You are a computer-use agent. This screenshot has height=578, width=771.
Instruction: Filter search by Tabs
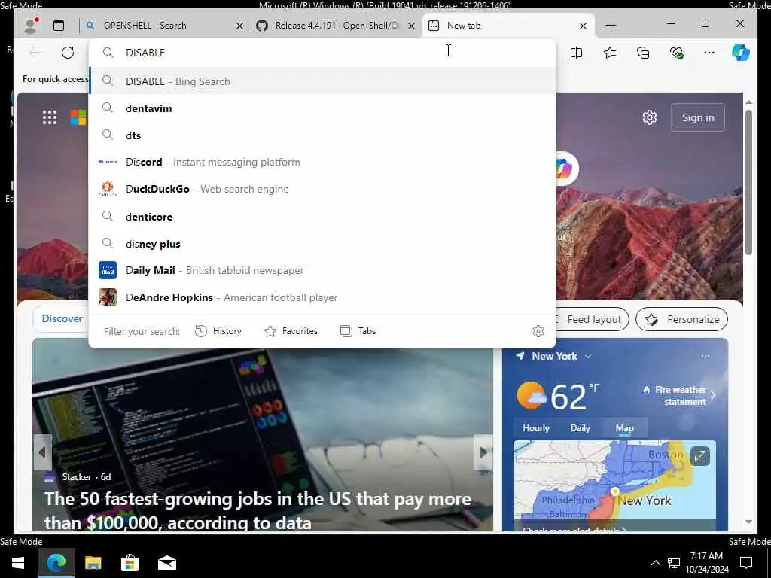358,331
